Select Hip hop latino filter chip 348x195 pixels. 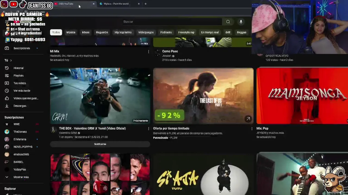coord(123,32)
